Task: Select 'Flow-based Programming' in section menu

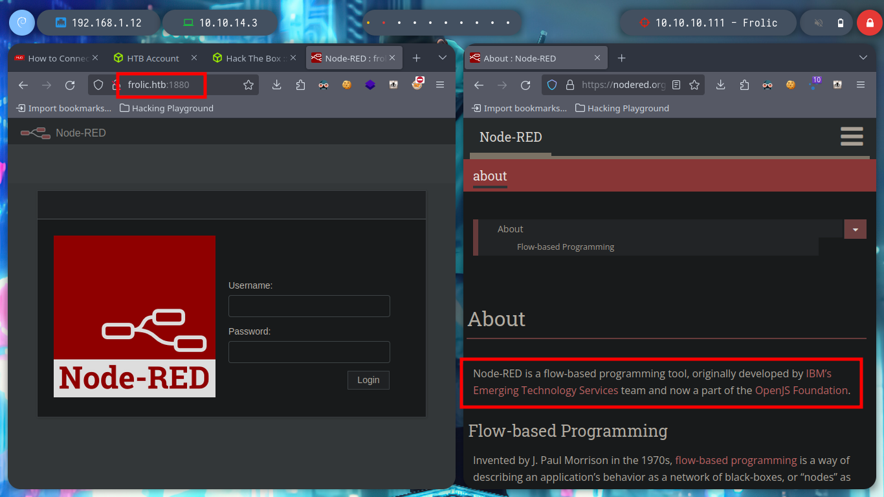Action: click(x=566, y=247)
